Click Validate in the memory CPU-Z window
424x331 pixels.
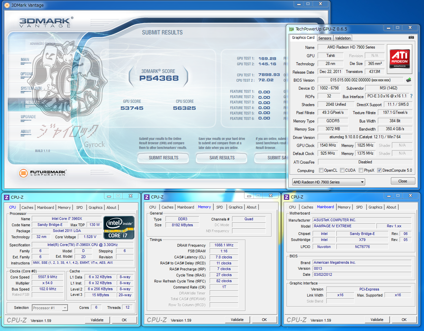pyautogui.click(x=237, y=320)
